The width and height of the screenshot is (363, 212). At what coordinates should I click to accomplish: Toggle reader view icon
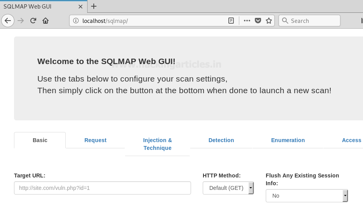coord(231,21)
